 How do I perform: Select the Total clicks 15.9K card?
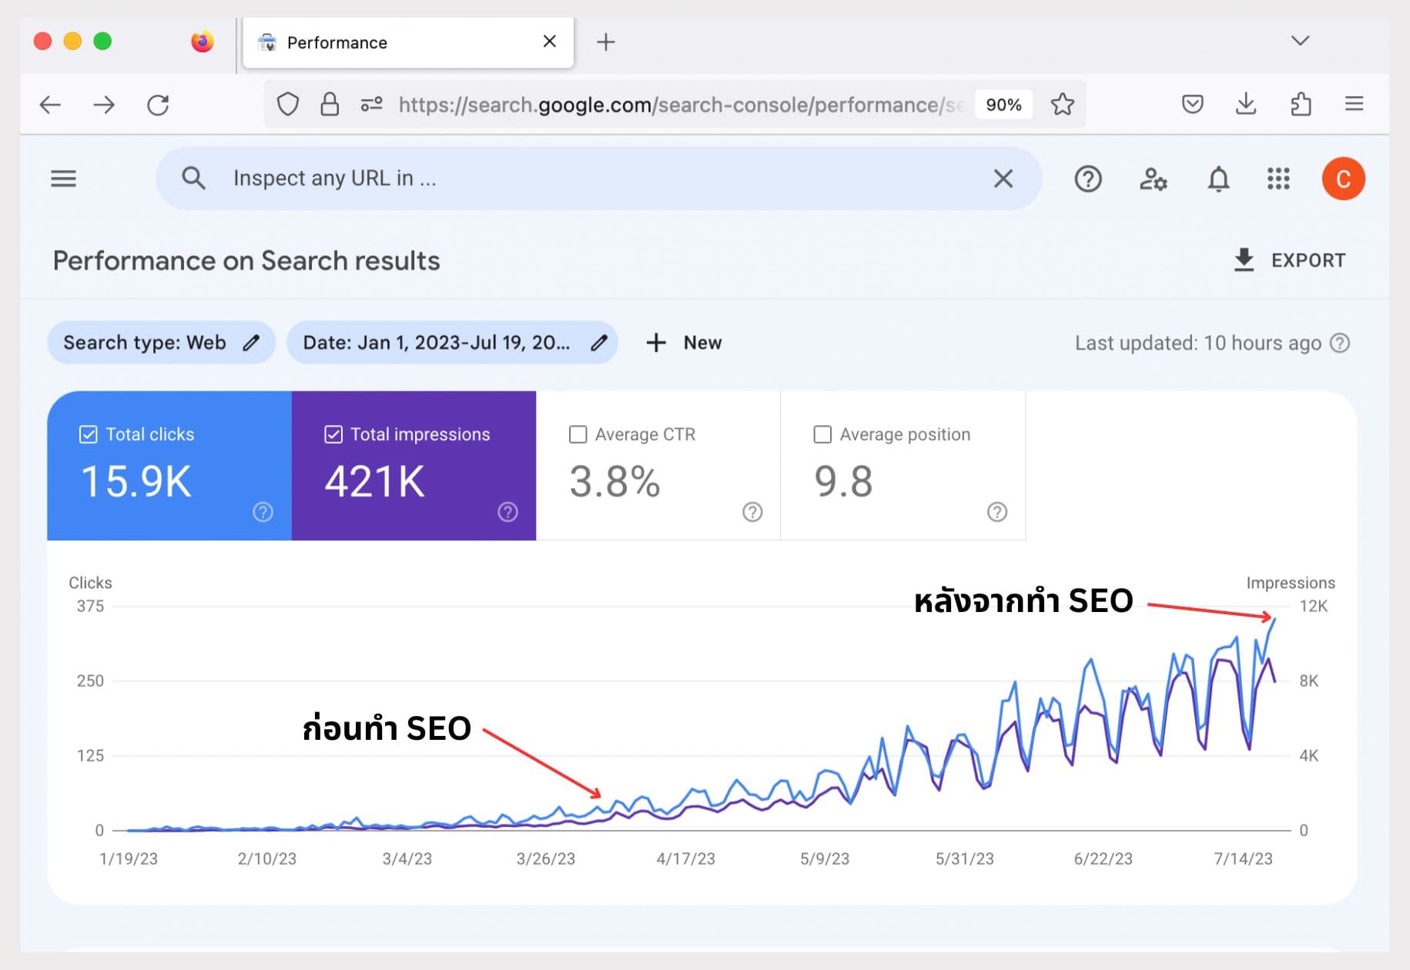tap(169, 466)
